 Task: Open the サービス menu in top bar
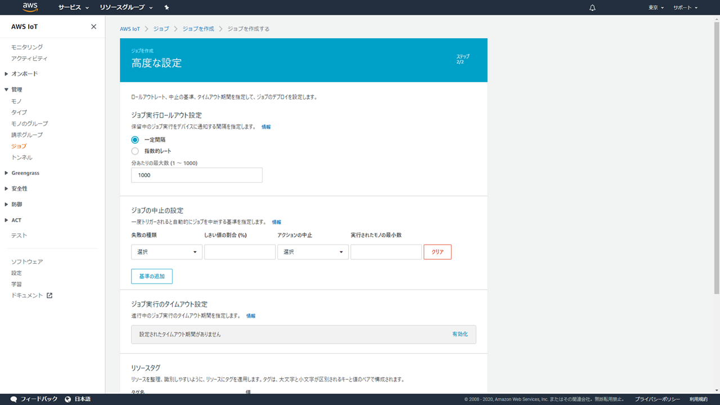pos(73,8)
